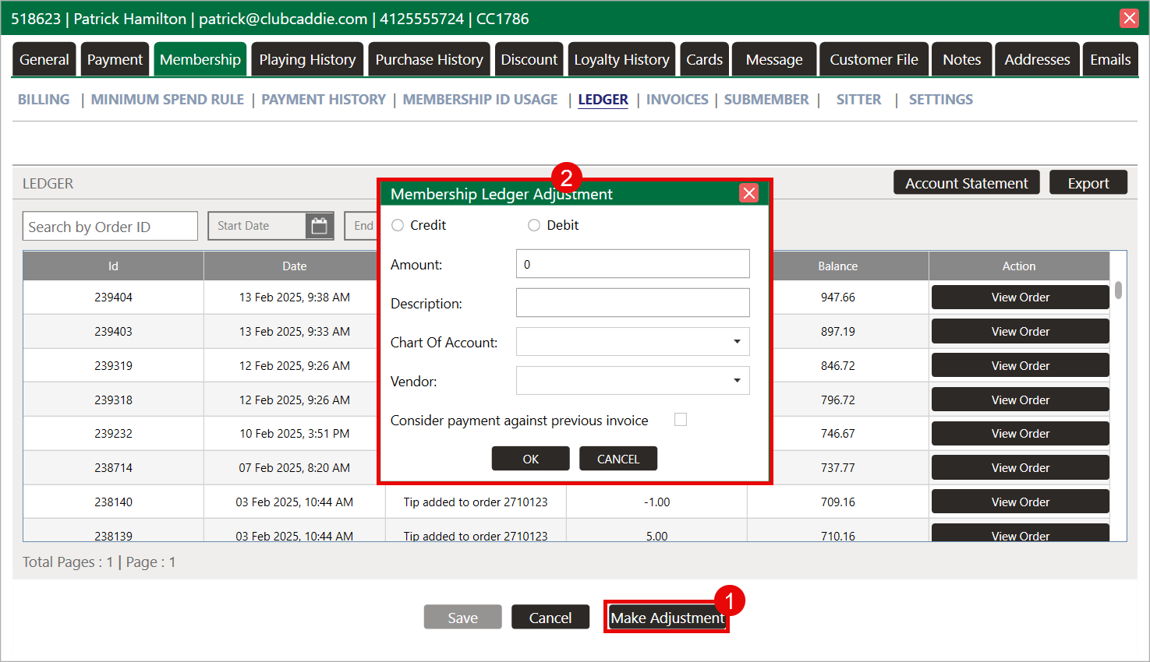Switch to the Message tab
Screen dimensions: 1150x662
774,59
